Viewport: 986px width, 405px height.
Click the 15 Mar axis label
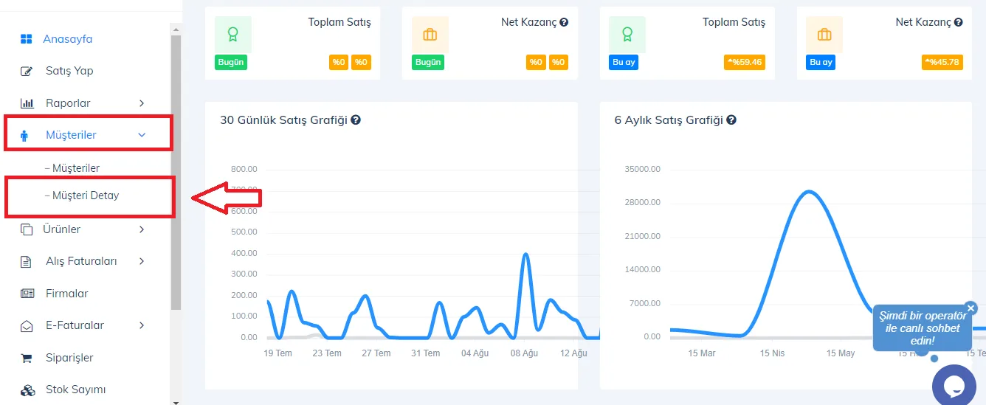tap(702, 353)
